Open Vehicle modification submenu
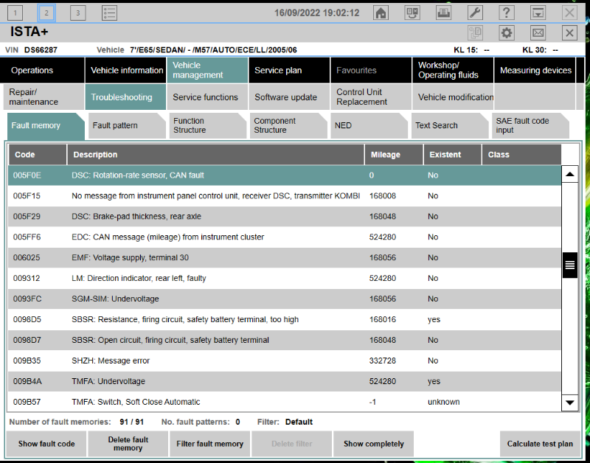This screenshot has height=463, width=590. click(453, 97)
